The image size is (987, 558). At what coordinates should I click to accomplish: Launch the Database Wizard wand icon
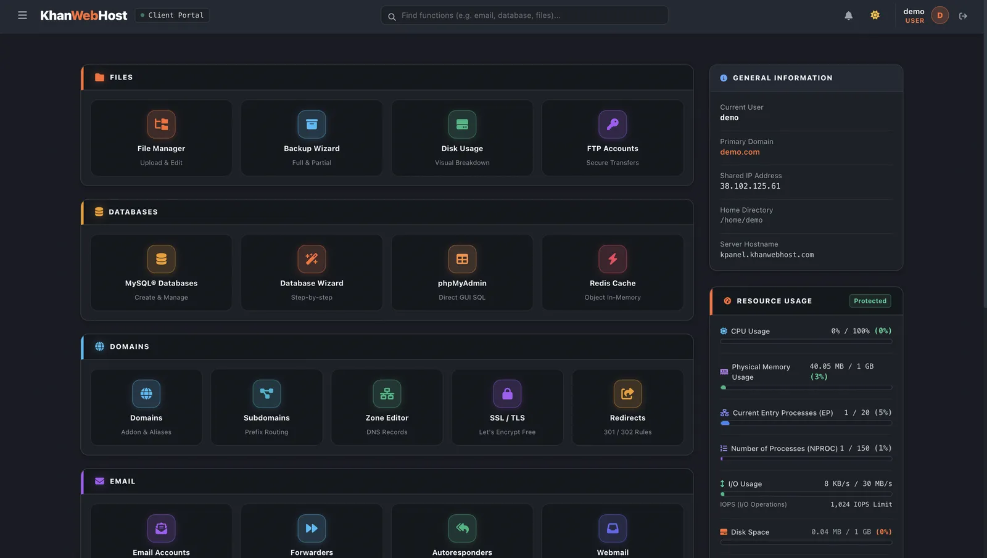[312, 259]
